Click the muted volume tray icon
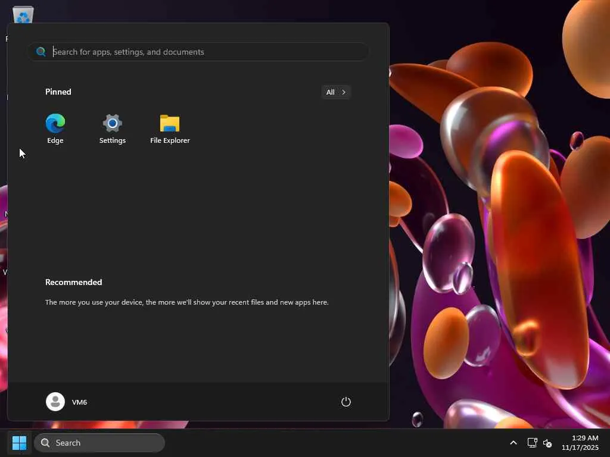 pos(547,443)
